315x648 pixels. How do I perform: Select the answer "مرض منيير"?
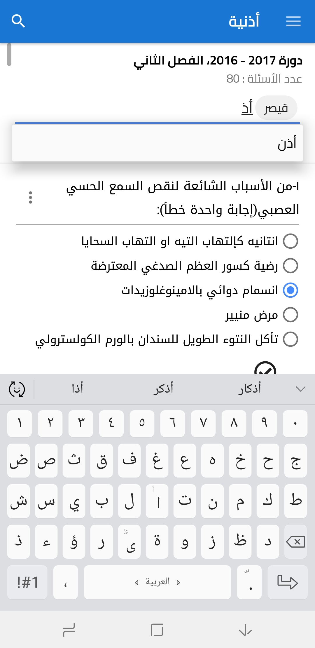pos(290,315)
